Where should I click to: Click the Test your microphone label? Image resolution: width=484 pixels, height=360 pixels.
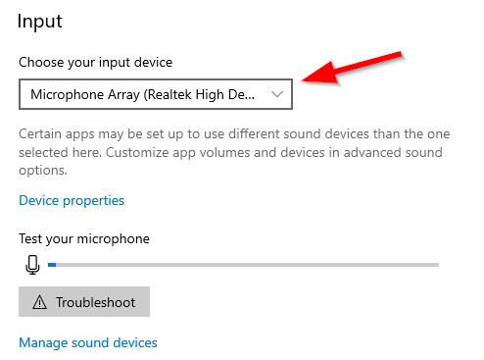click(x=84, y=239)
